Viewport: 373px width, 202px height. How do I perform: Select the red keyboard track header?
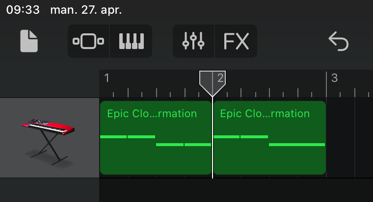(49, 137)
